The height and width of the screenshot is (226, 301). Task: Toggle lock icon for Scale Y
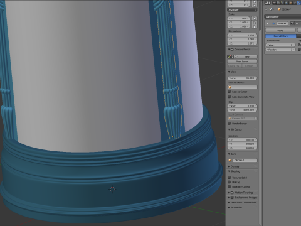coord(255,23)
